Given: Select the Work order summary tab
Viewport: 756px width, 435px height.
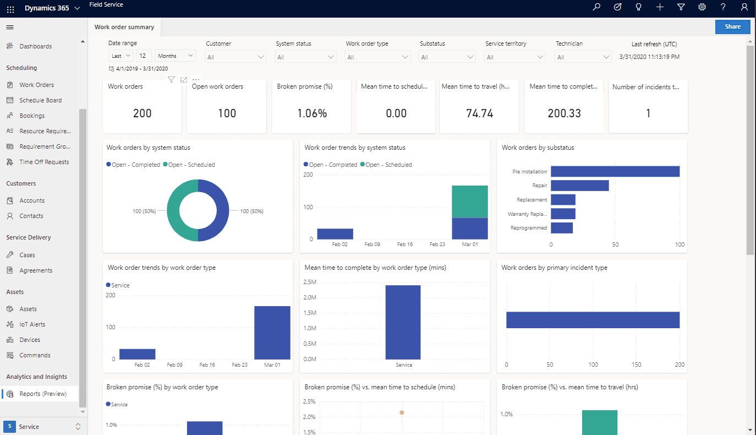Looking at the screenshot, I should (x=124, y=27).
